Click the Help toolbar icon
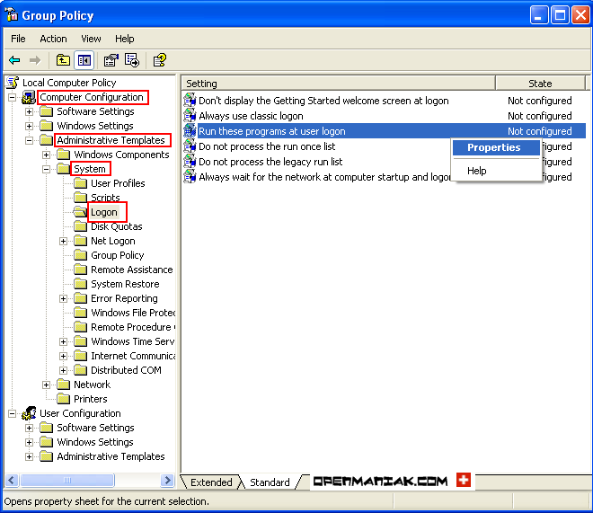This screenshot has height=513, width=593. pyautogui.click(x=160, y=60)
